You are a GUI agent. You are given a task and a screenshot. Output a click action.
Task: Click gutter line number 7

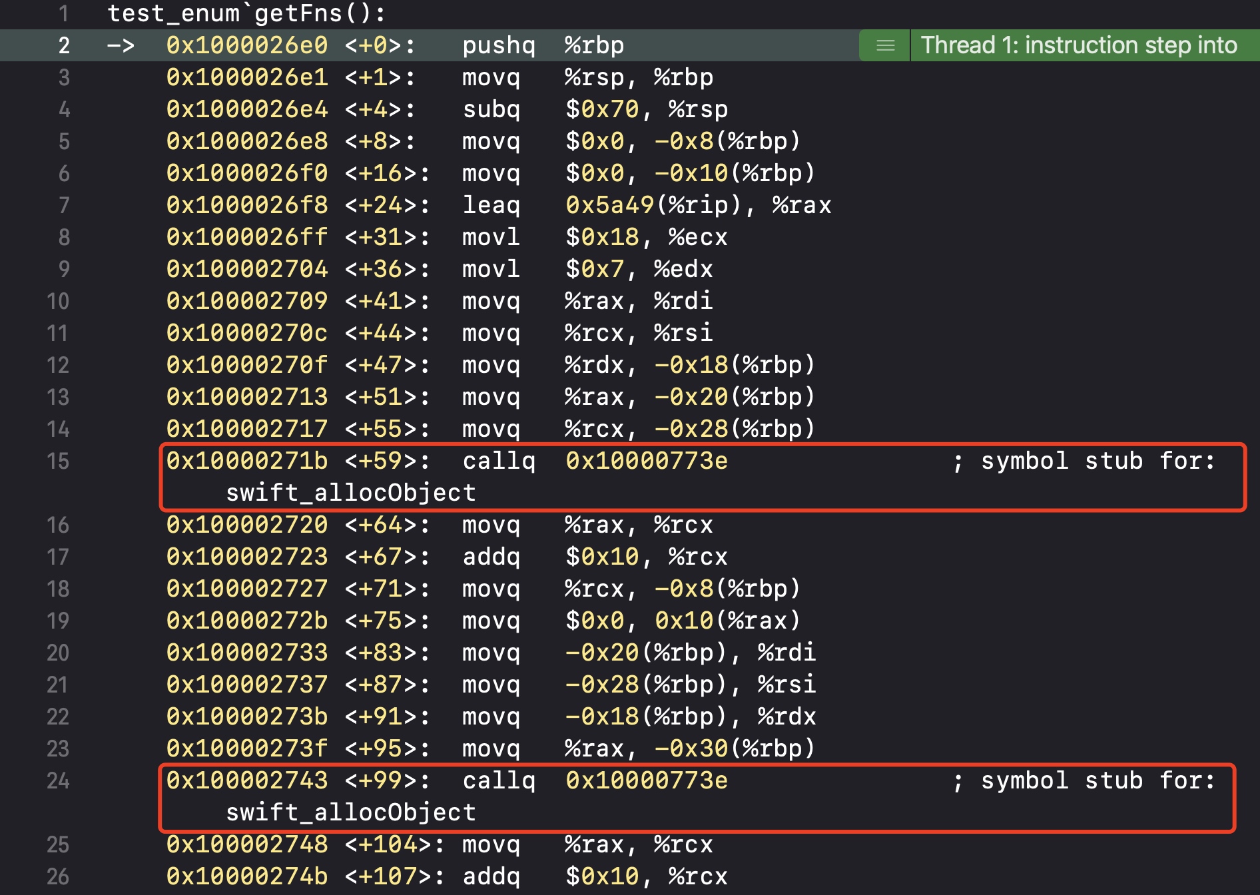pos(64,205)
